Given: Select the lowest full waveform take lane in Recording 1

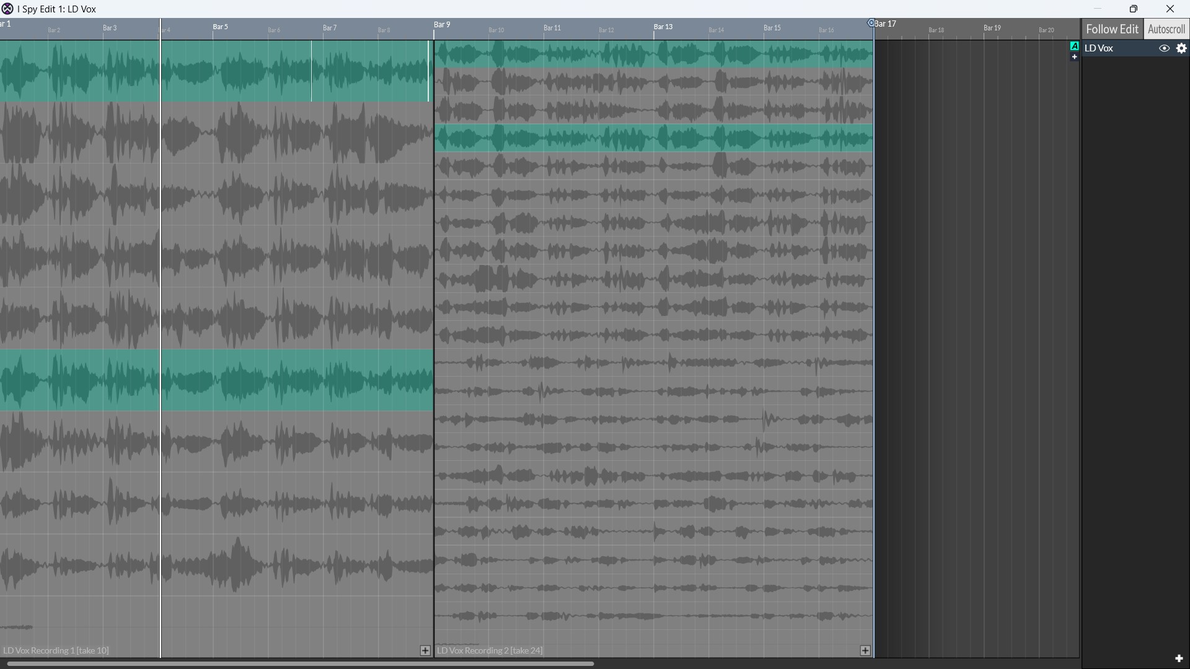Looking at the screenshot, I should (x=216, y=566).
